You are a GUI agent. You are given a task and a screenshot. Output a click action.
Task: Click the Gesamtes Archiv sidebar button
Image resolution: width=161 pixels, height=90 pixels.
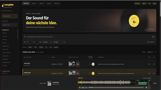10,16
